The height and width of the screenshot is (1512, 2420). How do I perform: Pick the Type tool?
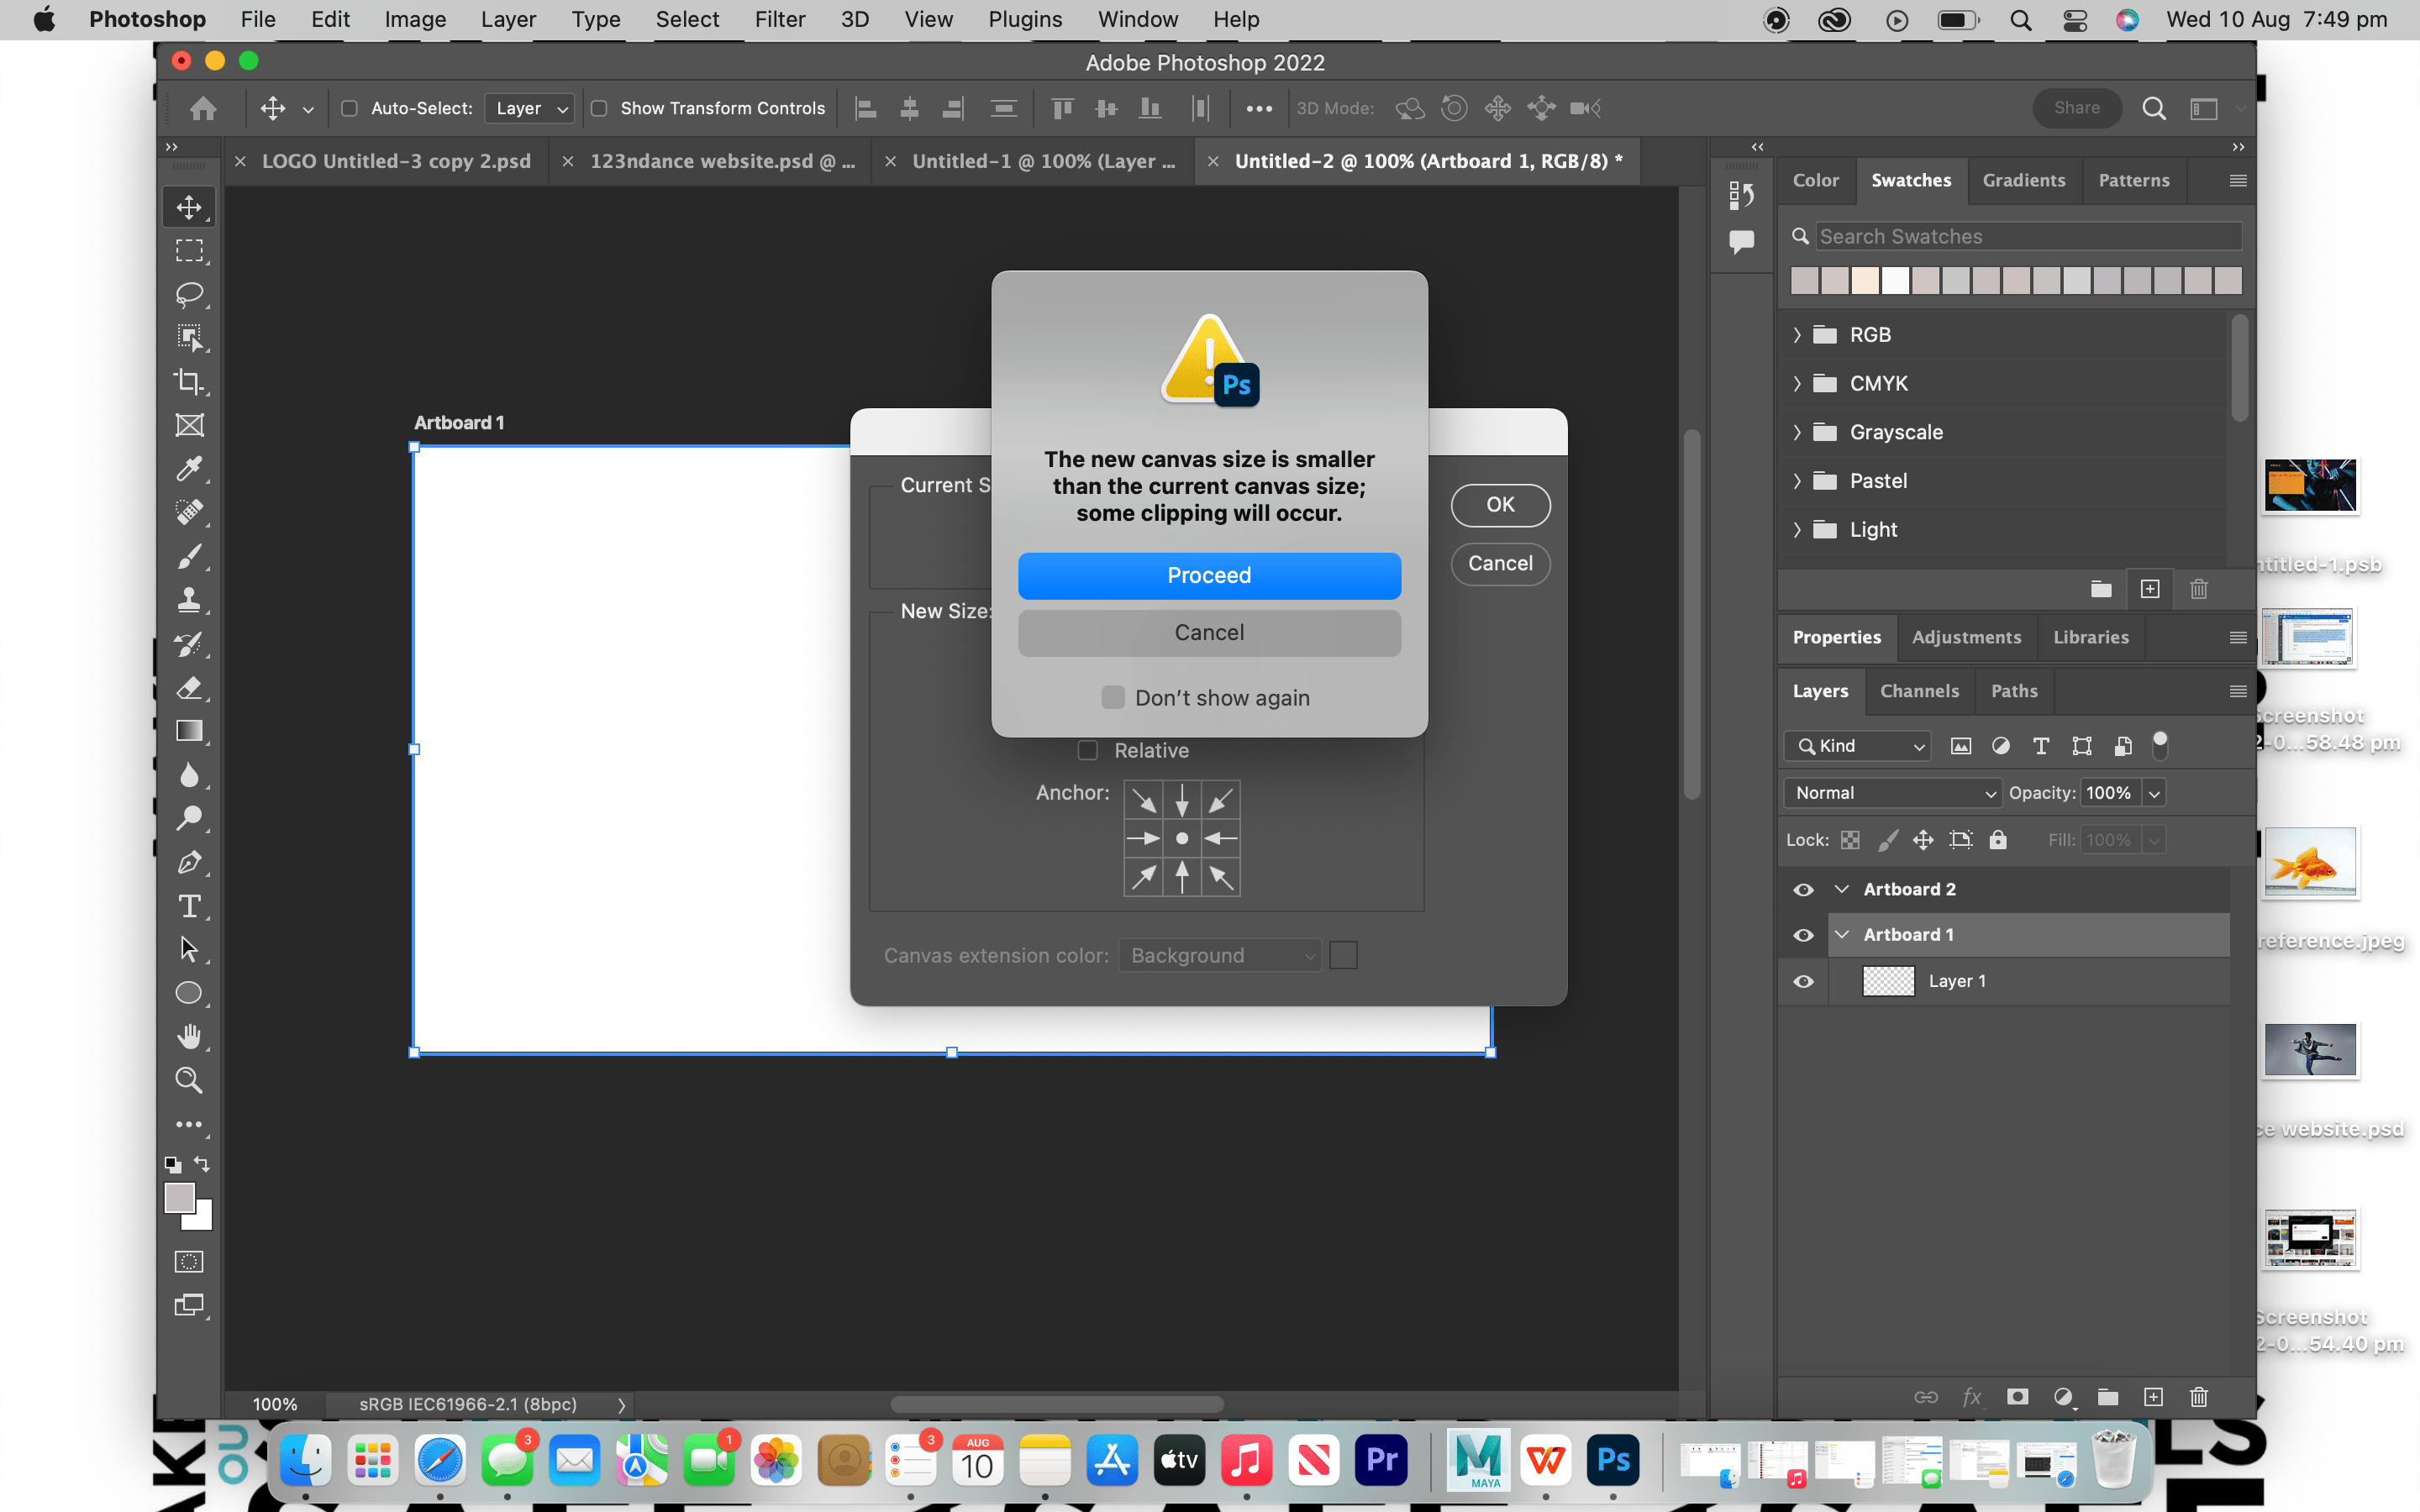(x=189, y=906)
